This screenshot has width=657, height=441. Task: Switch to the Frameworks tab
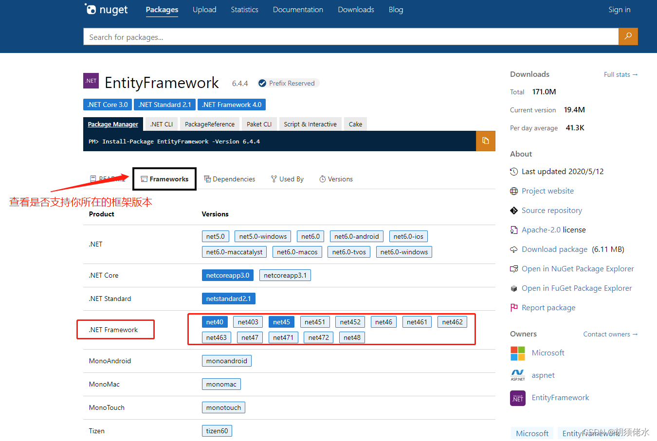164,178
